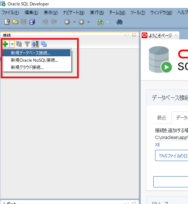The width and height of the screenshot is (188, 204).
Task: Open the 編集 menu
Action: 31,13
